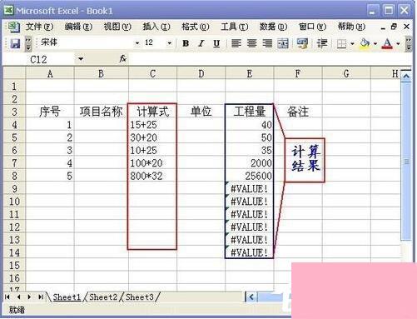Open the 数据(D) menu
The width and height of the screenshot is (417, 319).
pyautogui.click(x=273, y=27)
